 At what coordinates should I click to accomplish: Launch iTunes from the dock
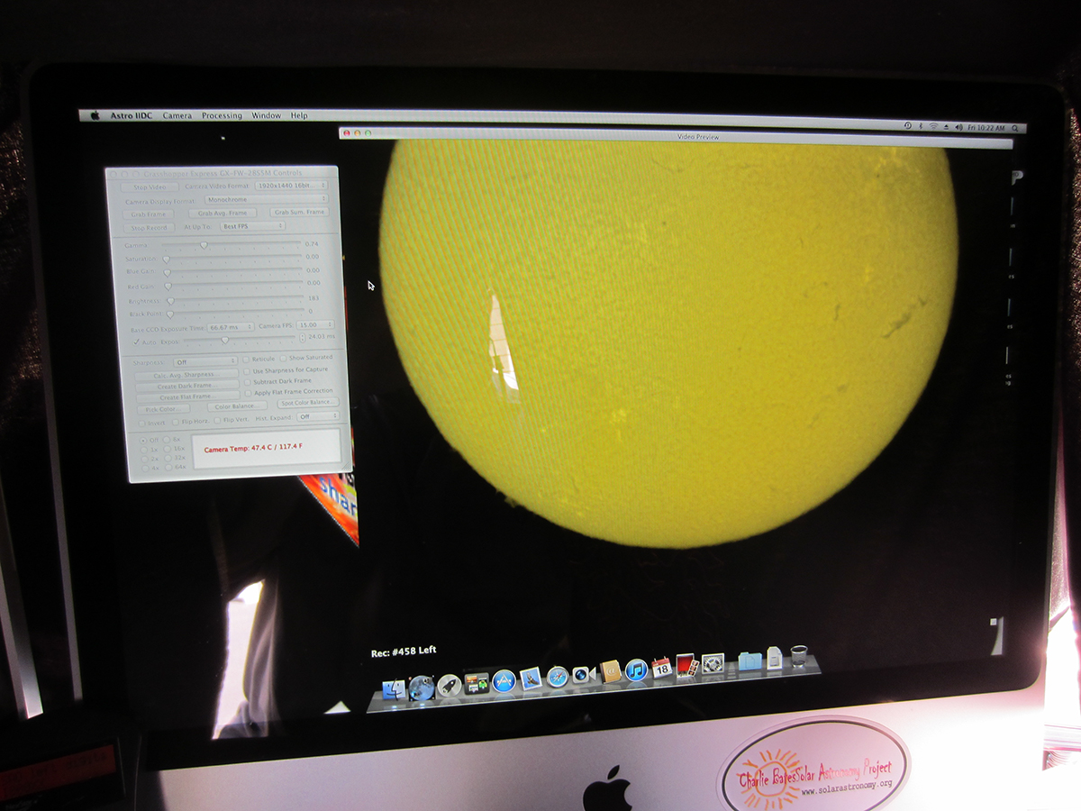click(x=636, y=669)
